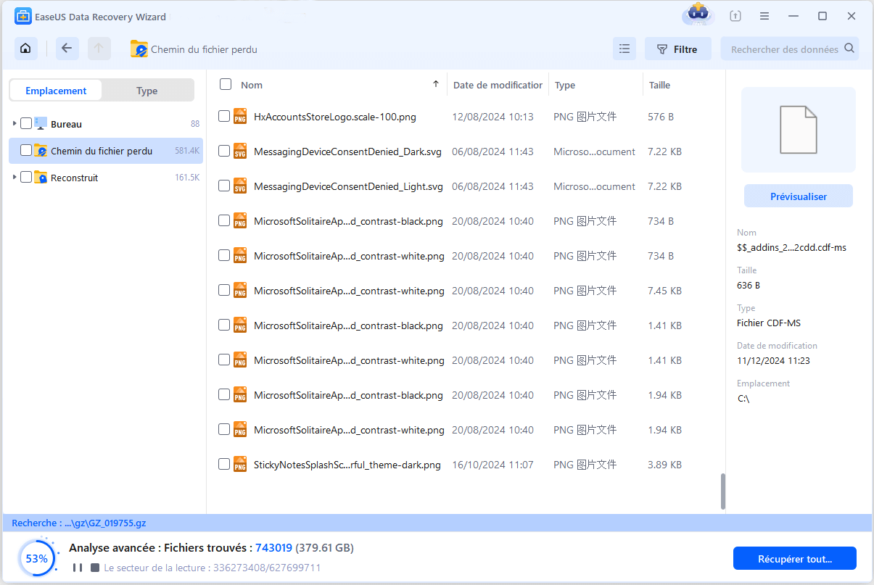Check the Bureau tree checkbox
Screen dimensions: 874x585
coord(26,123)
